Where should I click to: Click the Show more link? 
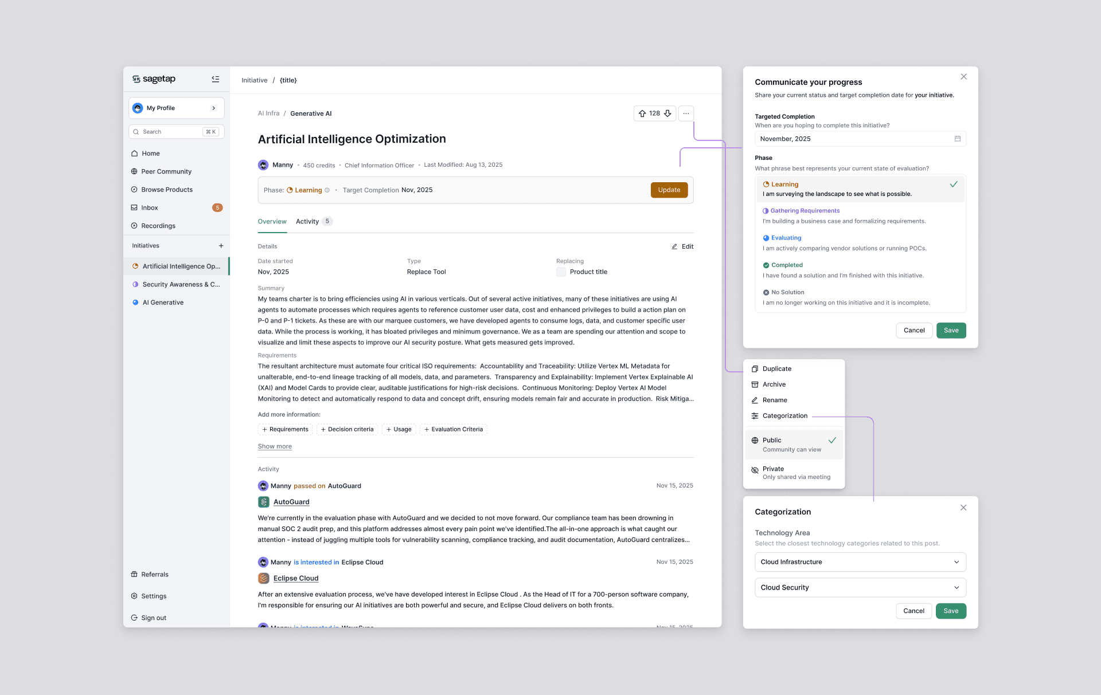(x=275, y=446)
